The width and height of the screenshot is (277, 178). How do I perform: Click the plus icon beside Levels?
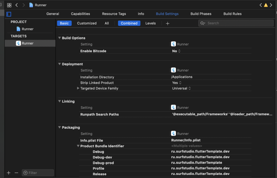click(167, 23)
